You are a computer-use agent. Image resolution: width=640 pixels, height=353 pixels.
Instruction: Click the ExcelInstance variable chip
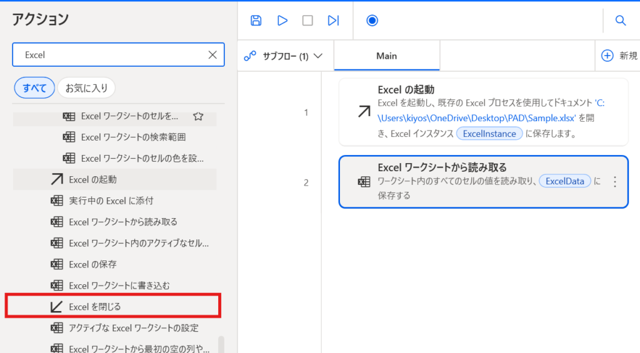click(489, 134)
